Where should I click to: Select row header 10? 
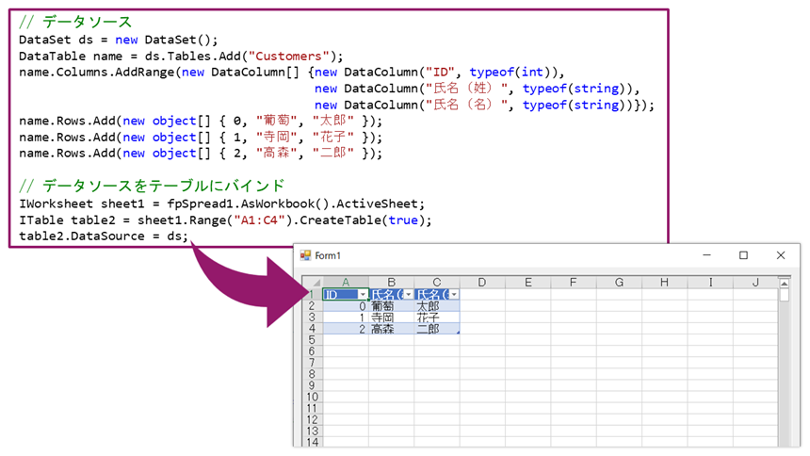[x=311, y=397]
